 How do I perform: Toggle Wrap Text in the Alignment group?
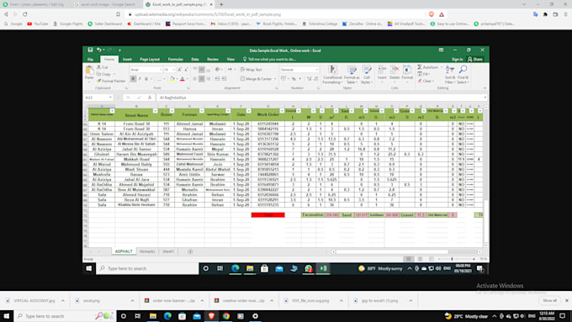(252, 70)
